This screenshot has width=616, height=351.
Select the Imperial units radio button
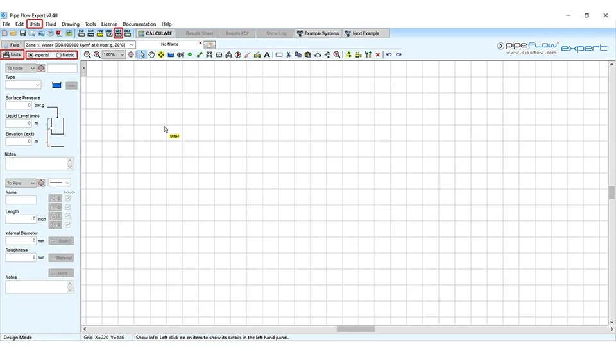(x=31, y=55)
